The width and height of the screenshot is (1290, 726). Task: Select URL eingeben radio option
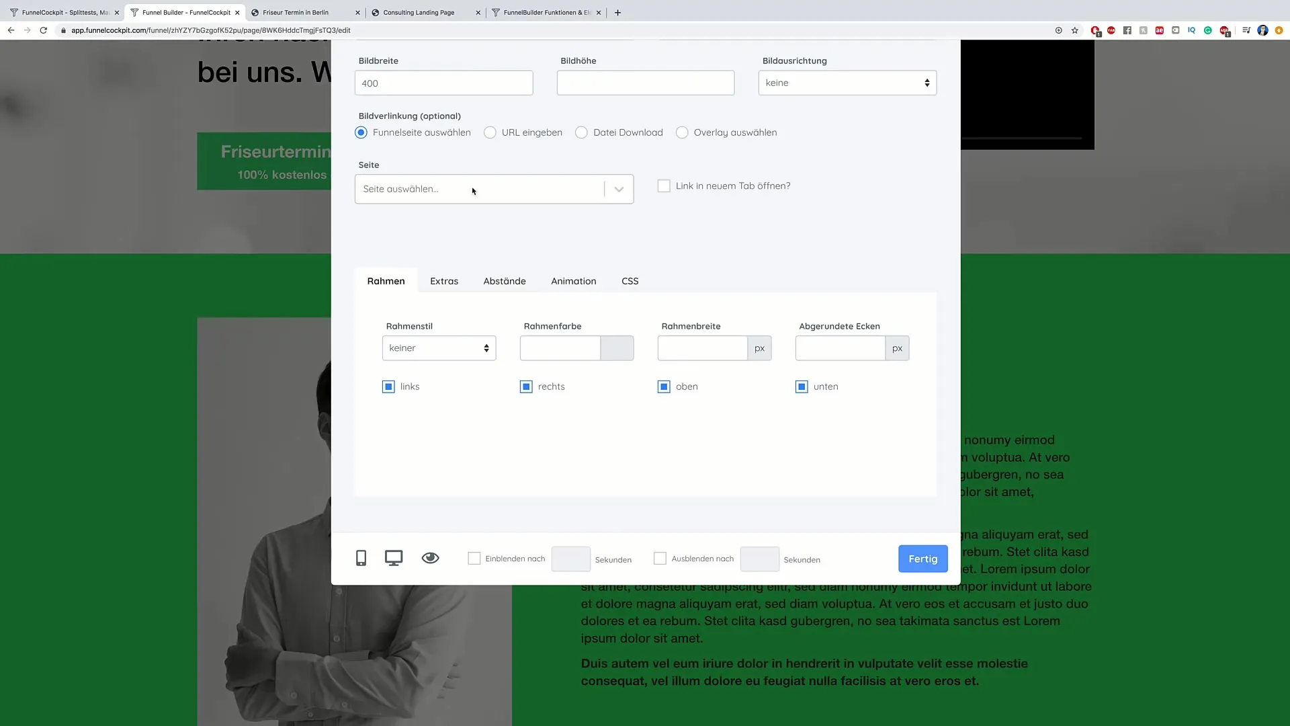point(490,132)
